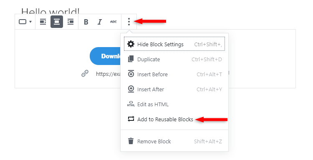Select Duplicate from the block menu
Screen dimensions: 313x160
point(174,59)
